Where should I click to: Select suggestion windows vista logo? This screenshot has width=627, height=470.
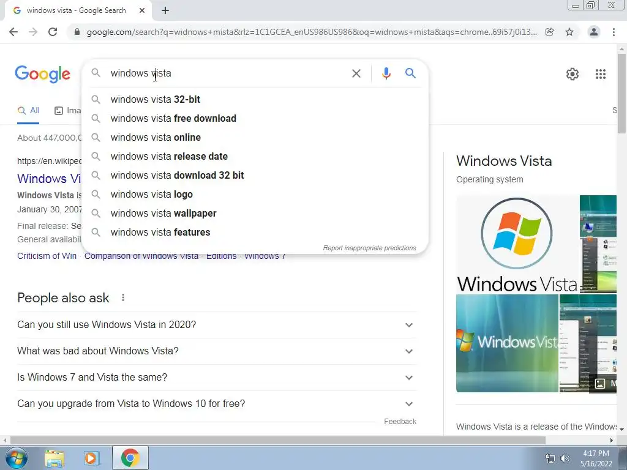coord(255,194)
